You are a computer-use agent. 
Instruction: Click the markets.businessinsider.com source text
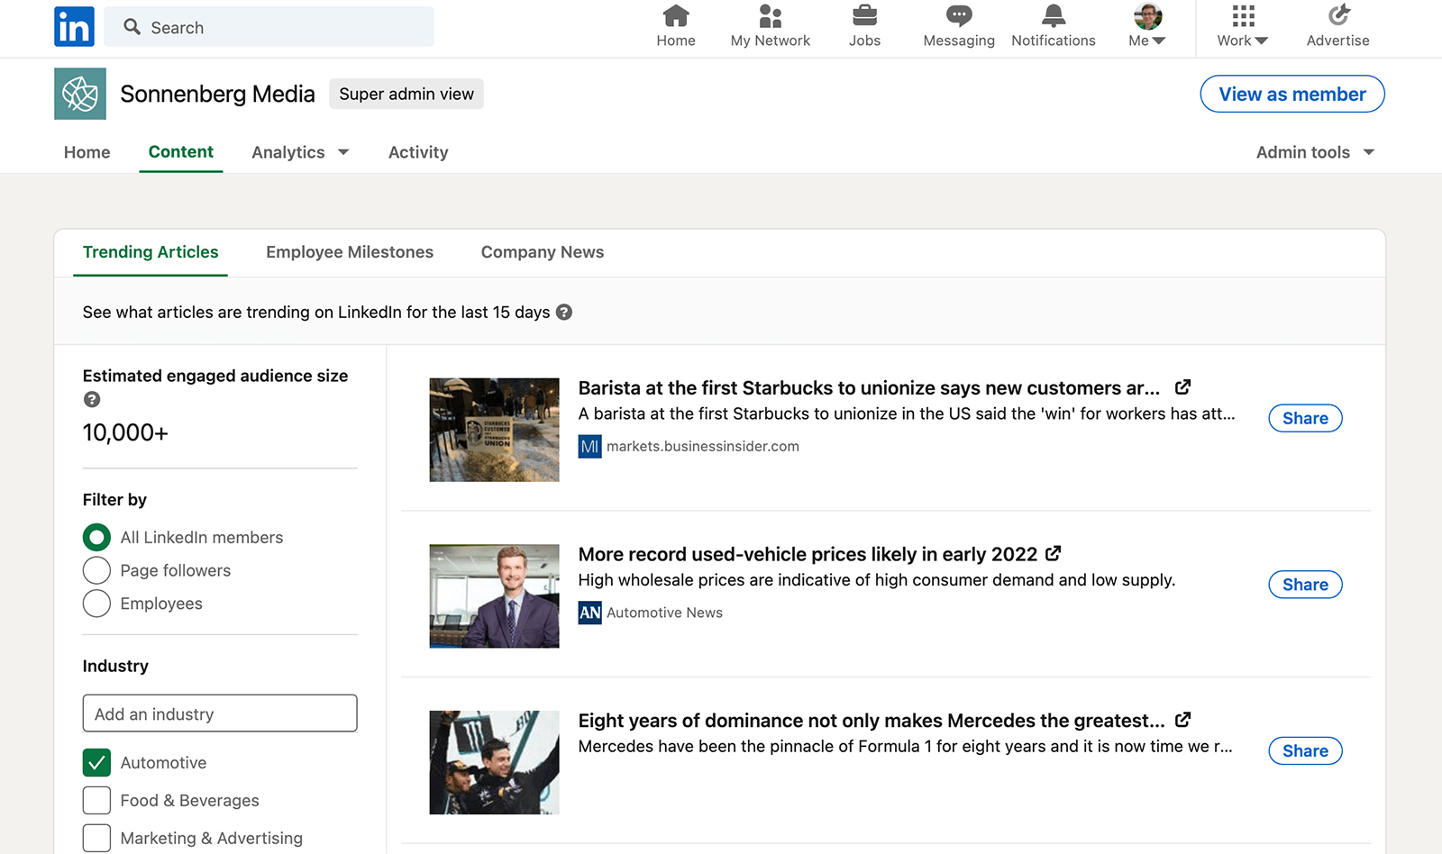tap(703, 446)
